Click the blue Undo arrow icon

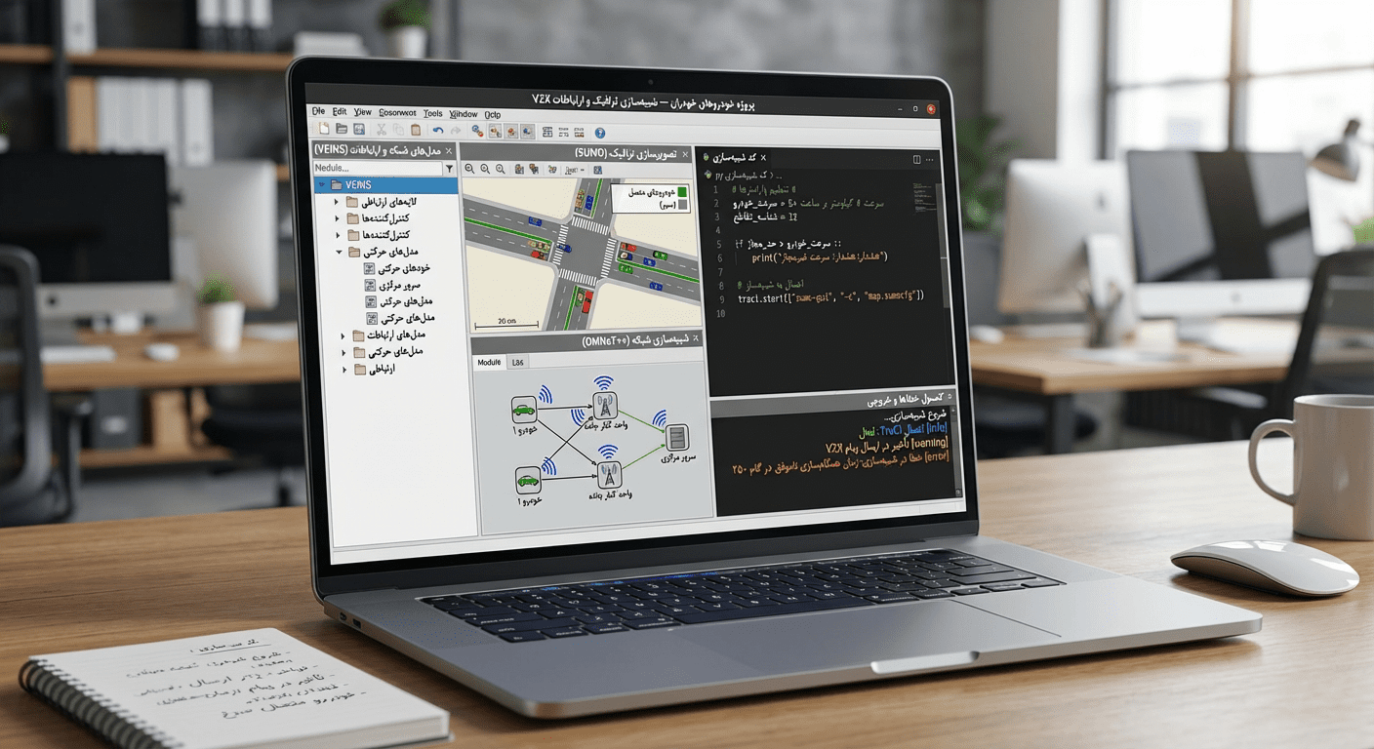(x=438, y=130)
